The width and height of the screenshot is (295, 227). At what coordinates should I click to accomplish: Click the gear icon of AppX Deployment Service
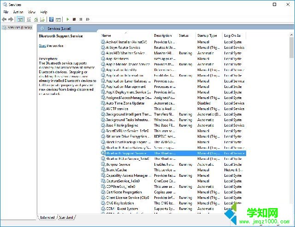pos(103,92)
